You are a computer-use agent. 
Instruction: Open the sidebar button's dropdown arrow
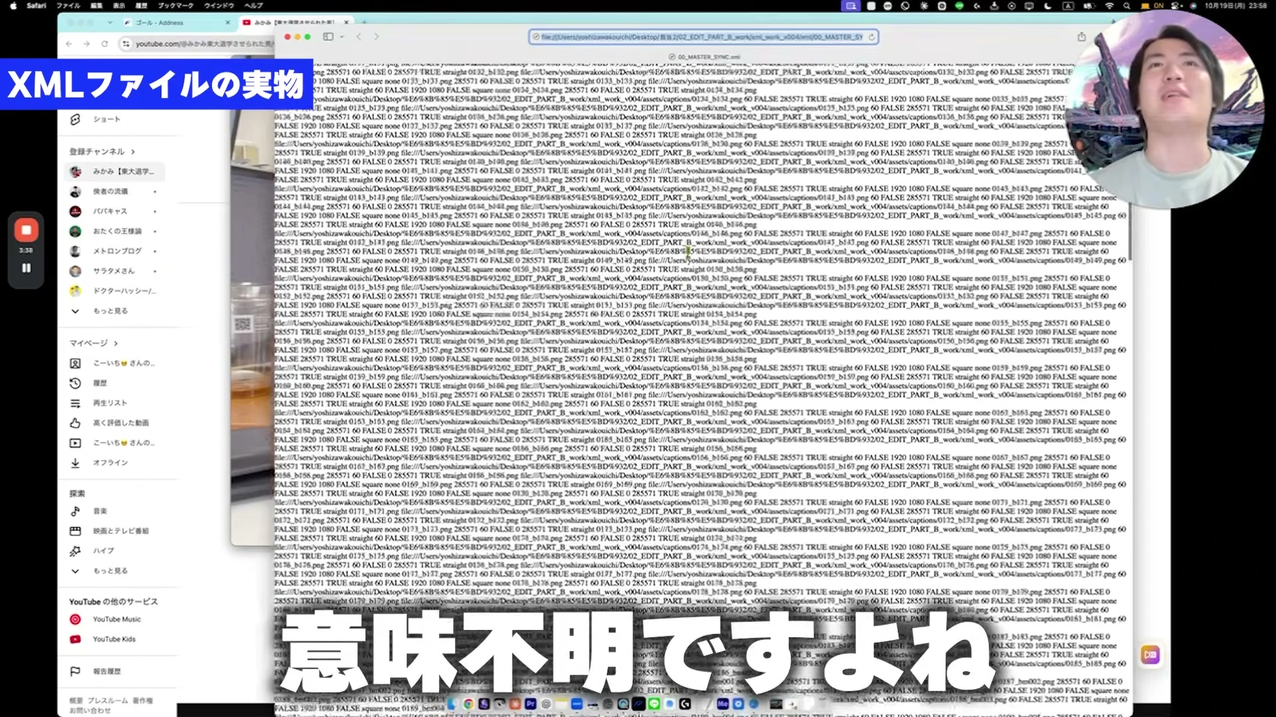click(x=342, y=37)
